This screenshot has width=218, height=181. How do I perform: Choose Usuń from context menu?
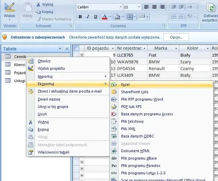[x=68, y=114]
